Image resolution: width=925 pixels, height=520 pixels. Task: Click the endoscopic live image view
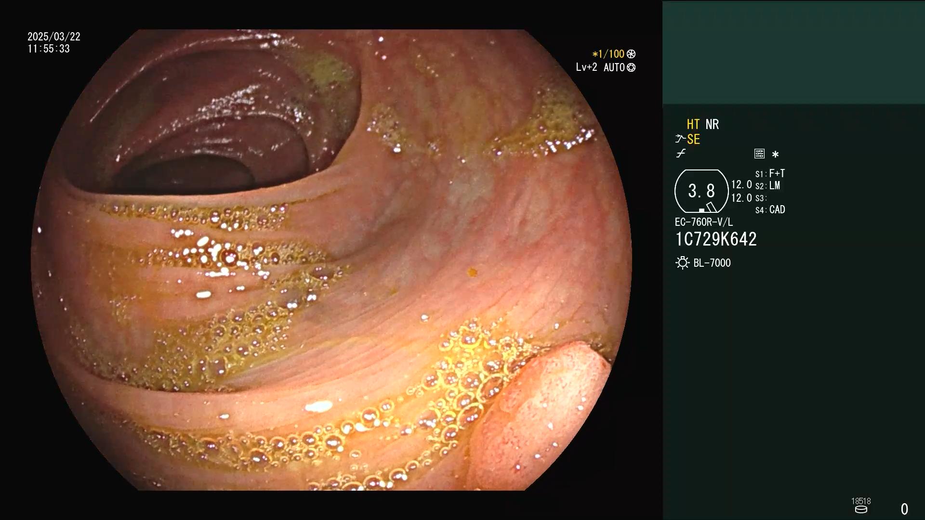point(331,260)
